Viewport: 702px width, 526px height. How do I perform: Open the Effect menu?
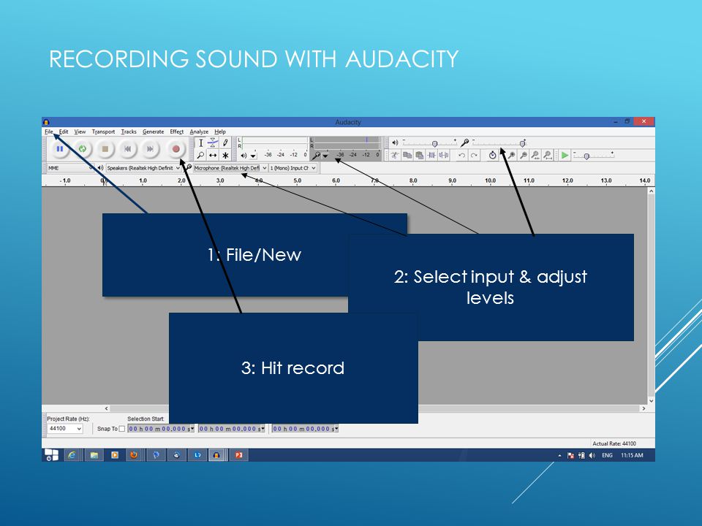177,131
